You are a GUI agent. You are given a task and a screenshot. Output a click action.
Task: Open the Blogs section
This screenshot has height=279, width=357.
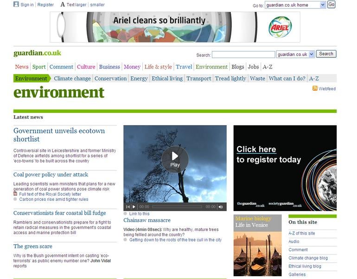(x=238, y=67)
